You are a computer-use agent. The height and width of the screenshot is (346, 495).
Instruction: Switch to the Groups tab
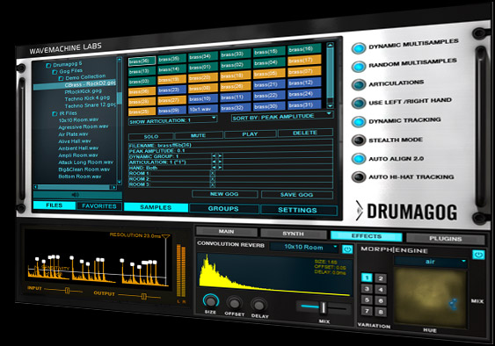(223, 208)
